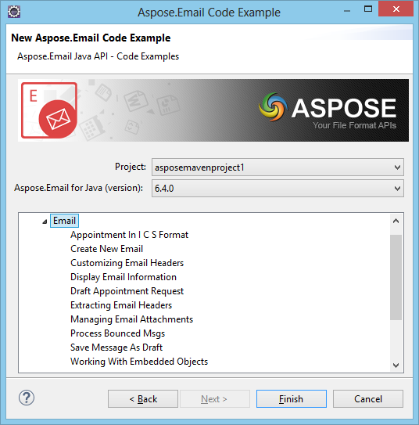Select Extracting Email Headers example
This screenshot has height=425, width=419.
[121, 305]
